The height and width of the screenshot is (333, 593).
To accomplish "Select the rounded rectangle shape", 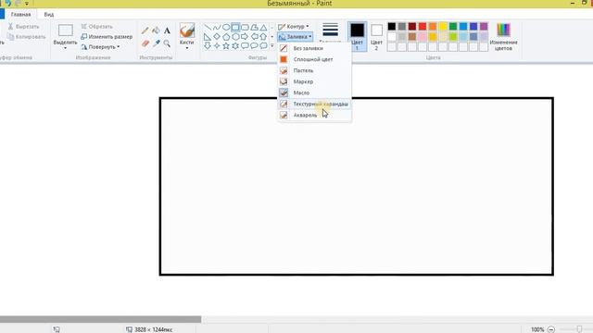I will [x=245, y=27].
